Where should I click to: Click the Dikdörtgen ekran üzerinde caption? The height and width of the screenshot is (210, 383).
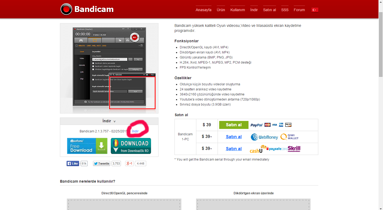click(x=254, y=193)
